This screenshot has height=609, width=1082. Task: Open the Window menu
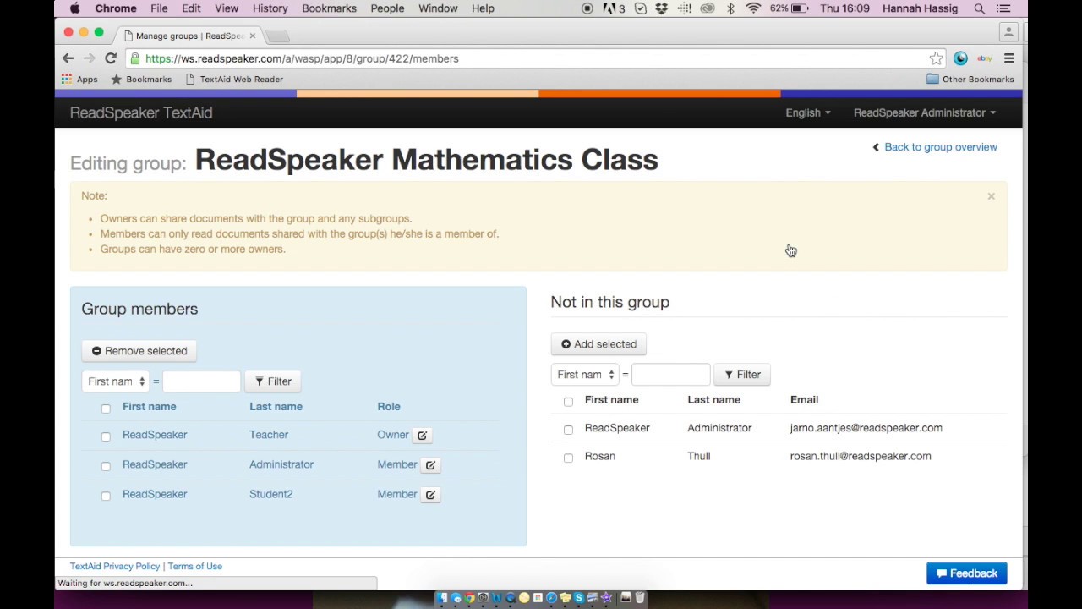438,8
